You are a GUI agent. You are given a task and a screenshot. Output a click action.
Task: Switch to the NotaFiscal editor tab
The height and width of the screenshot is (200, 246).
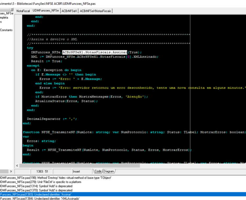click(x=23, y=11)
